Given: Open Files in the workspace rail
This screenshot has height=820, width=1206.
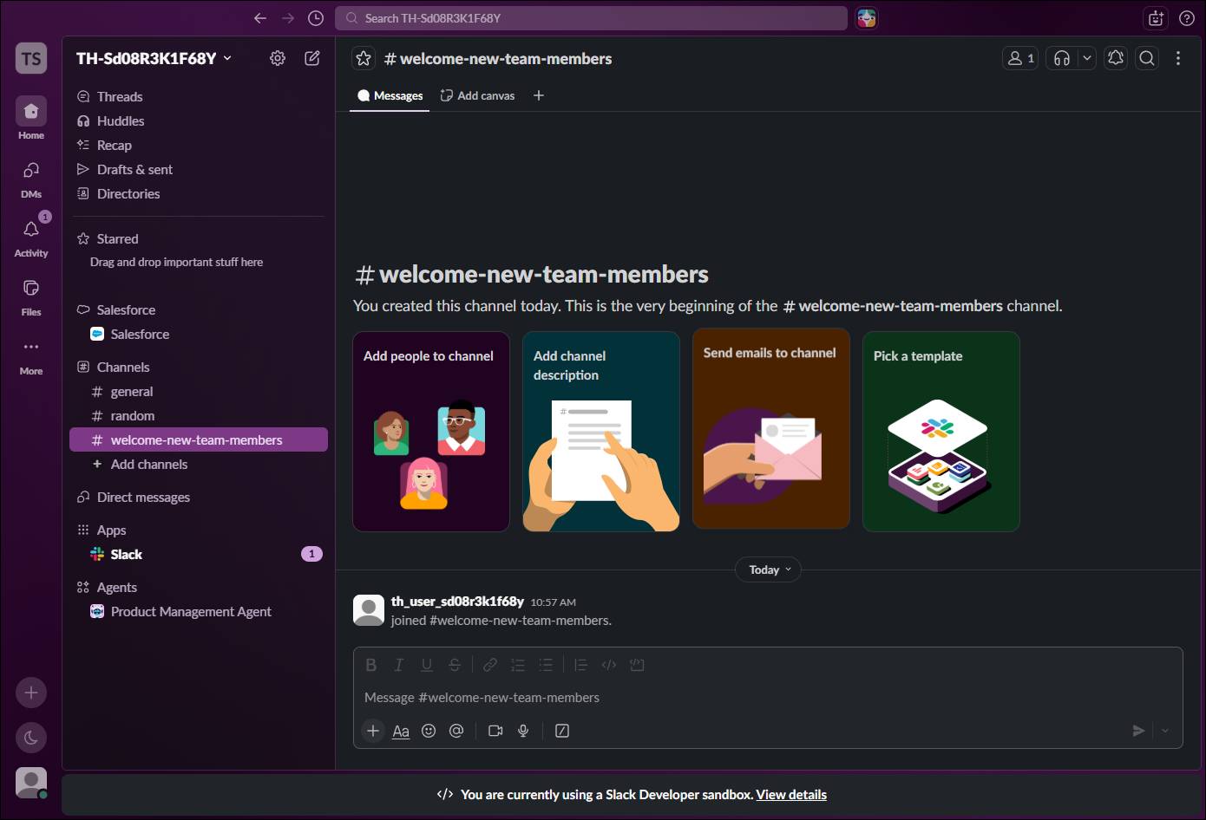Looking at the screenshot, I should (31, 295).
